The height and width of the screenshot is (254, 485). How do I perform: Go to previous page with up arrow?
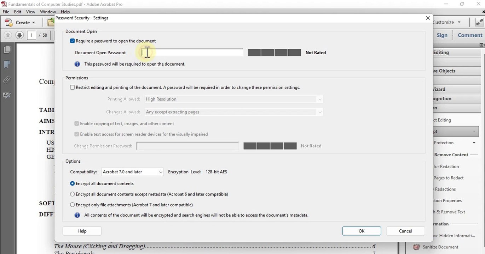(x=8, y=35)
